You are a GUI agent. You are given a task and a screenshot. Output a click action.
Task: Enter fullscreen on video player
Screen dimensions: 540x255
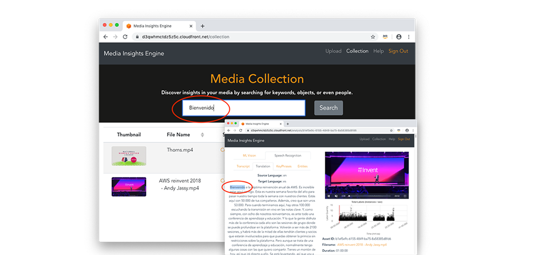[x=405, y=196]
